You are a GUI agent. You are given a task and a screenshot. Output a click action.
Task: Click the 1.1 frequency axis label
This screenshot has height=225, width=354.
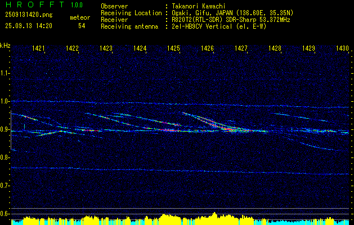click(x=5, y=73)
